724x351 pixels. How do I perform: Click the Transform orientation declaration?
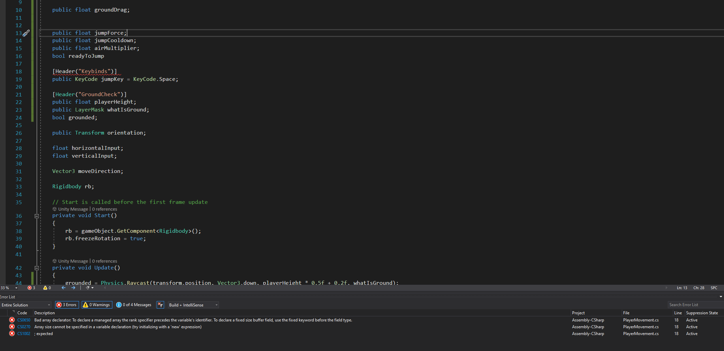click(x=99, y=133)
